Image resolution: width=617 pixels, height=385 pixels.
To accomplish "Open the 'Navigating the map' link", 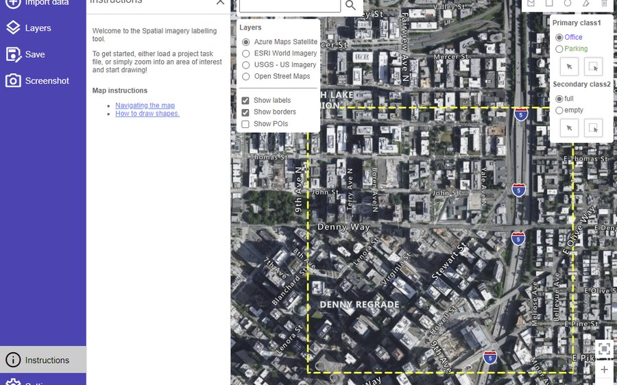I will (145, 105).
